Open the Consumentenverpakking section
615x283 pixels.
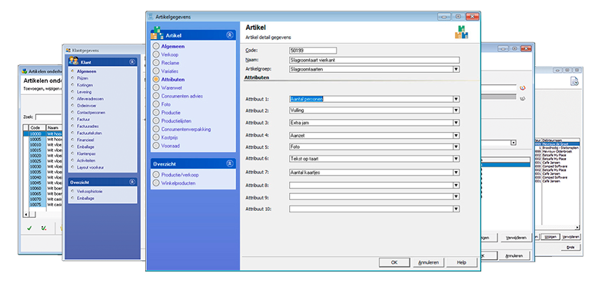pyautogui.click(x=186, y=129)
